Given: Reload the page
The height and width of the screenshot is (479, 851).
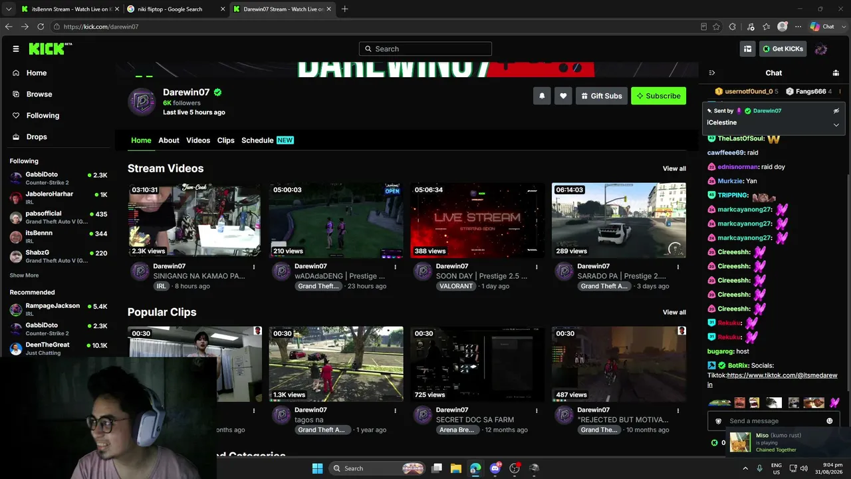Looking at the screenshot, I should 41,27.
